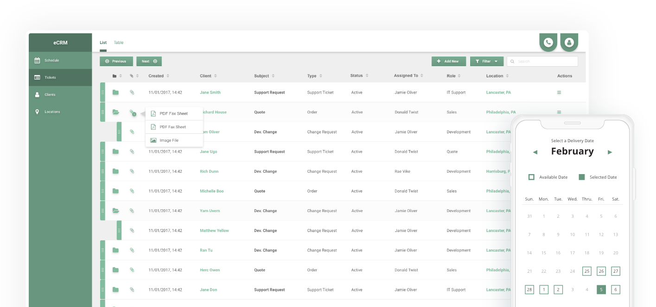Click the Previous button
Screen dimensions: 656x307
pyautogui.click(x=116, y=61)
